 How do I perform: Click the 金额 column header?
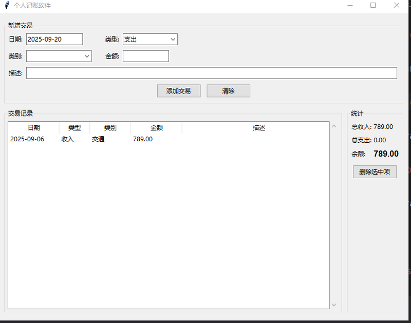tap(157, 127)
